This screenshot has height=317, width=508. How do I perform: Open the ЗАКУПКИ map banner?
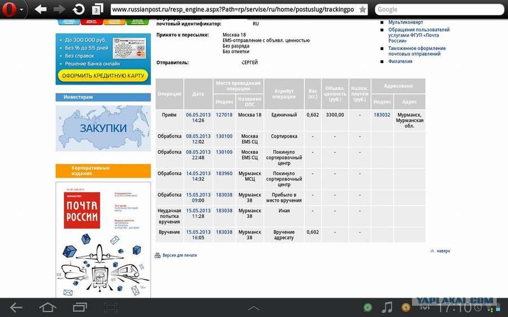(x=103, y=128)
